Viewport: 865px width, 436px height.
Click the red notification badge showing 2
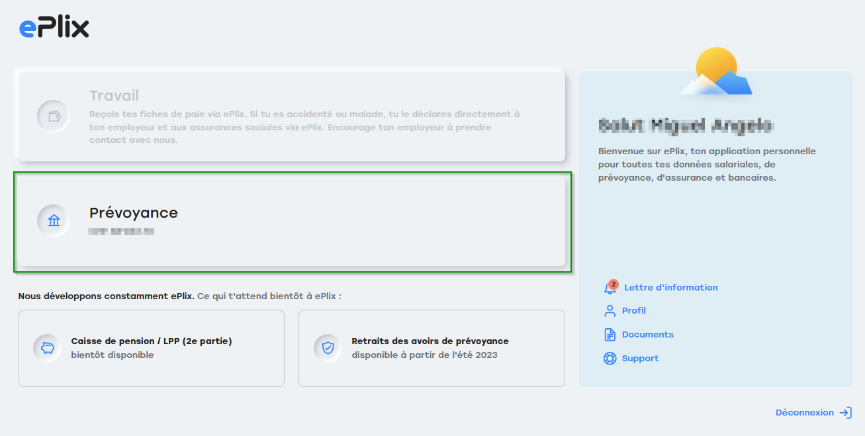[x=614, y=284]
